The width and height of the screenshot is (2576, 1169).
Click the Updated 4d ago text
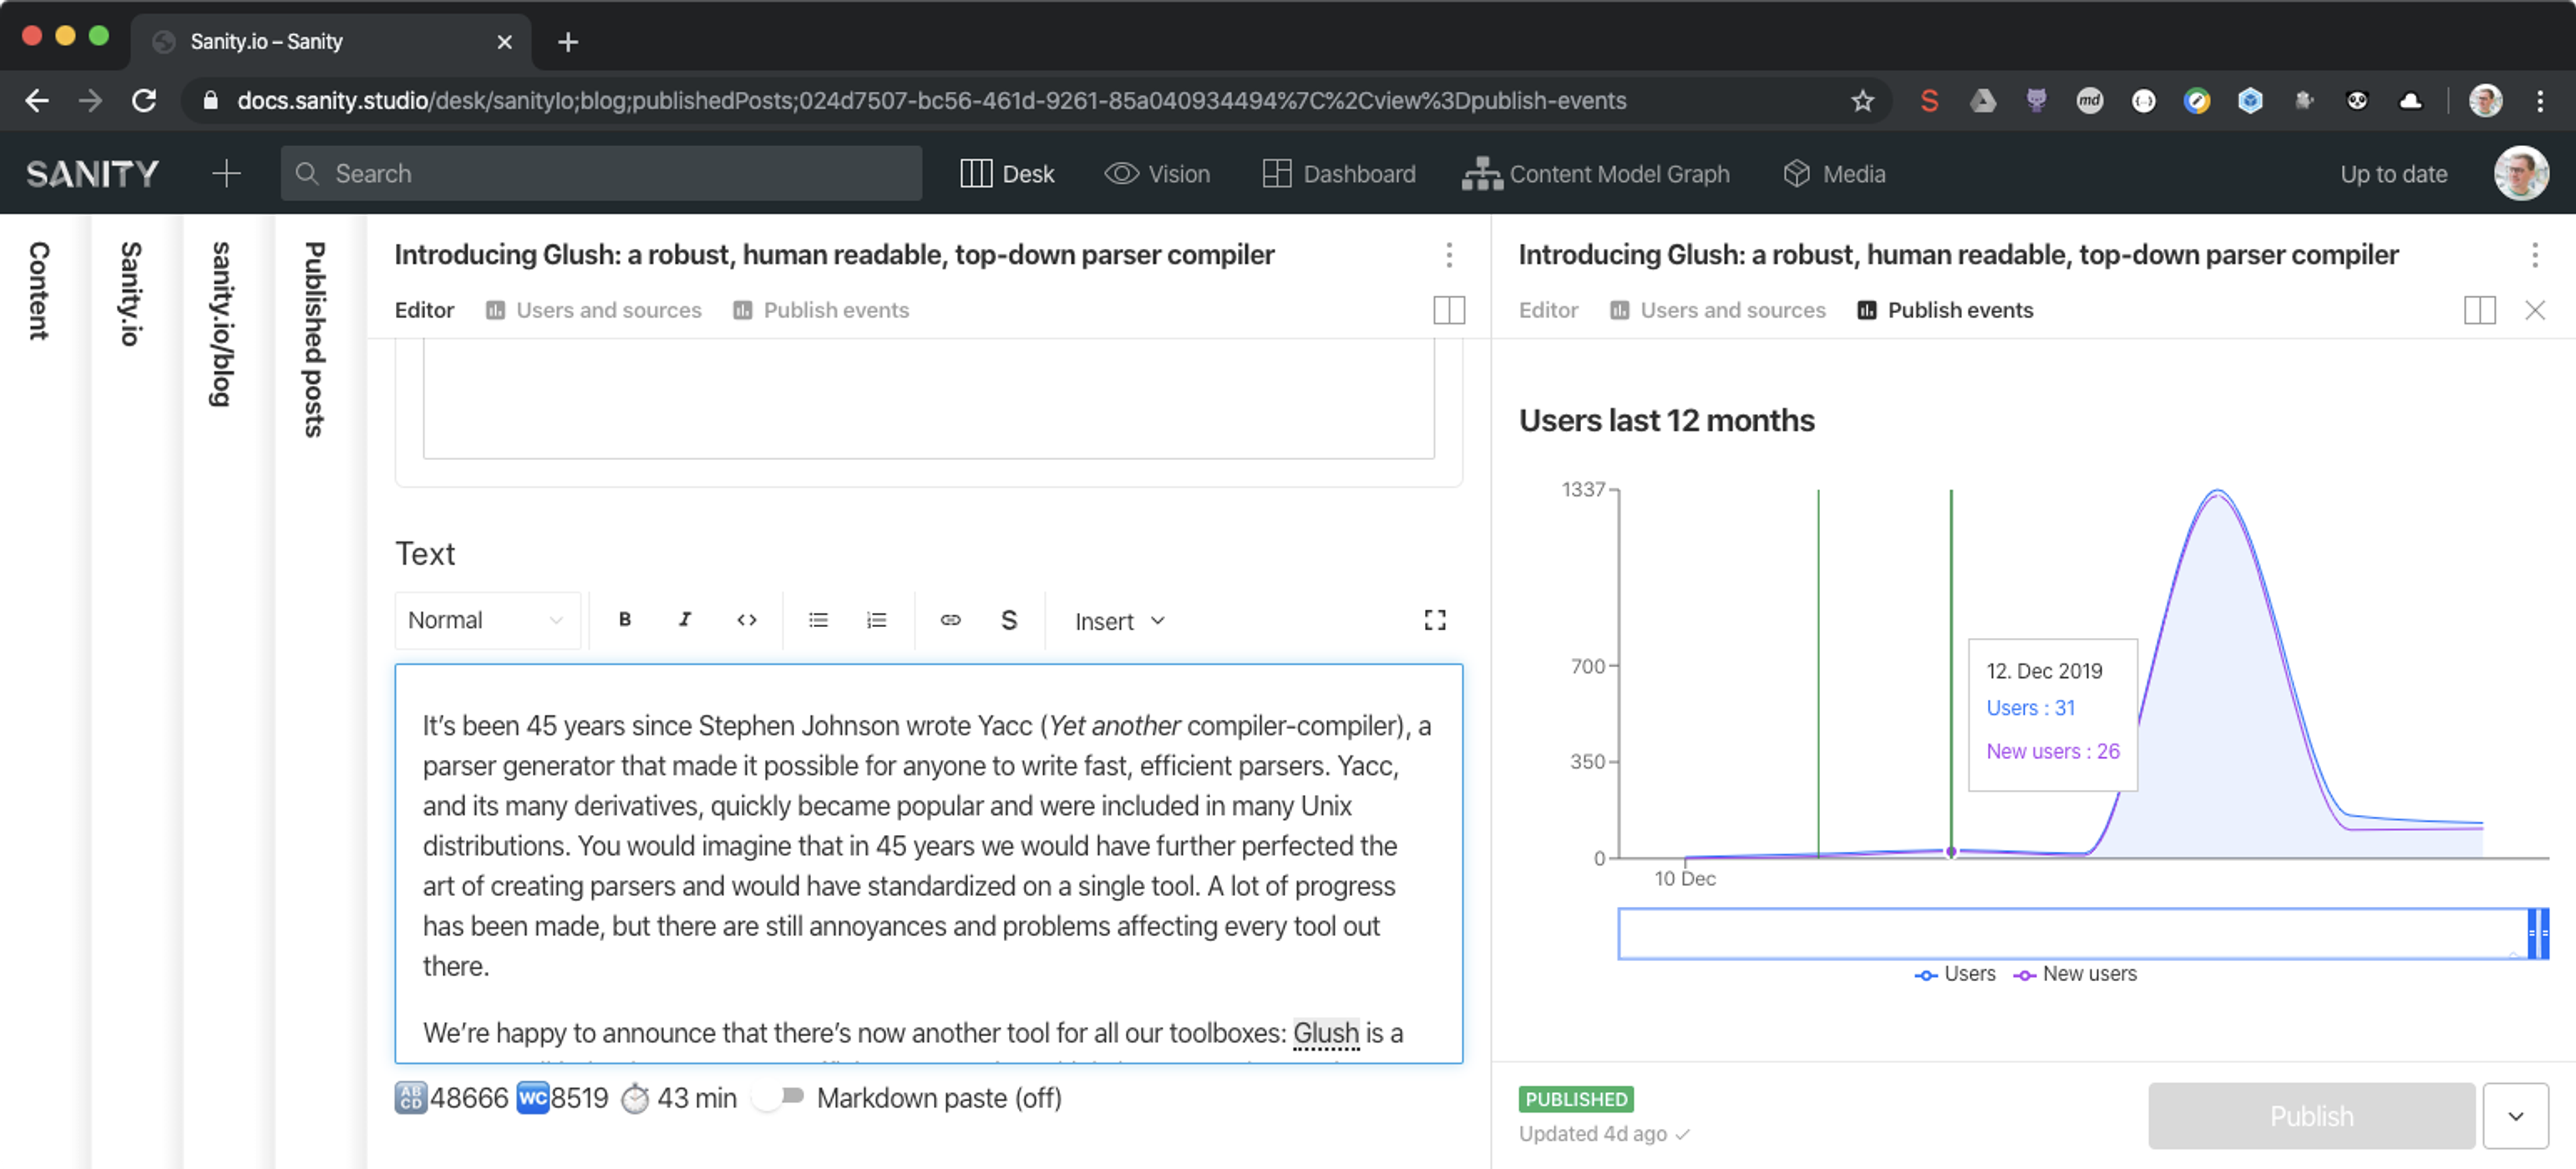point(1593,1133)
